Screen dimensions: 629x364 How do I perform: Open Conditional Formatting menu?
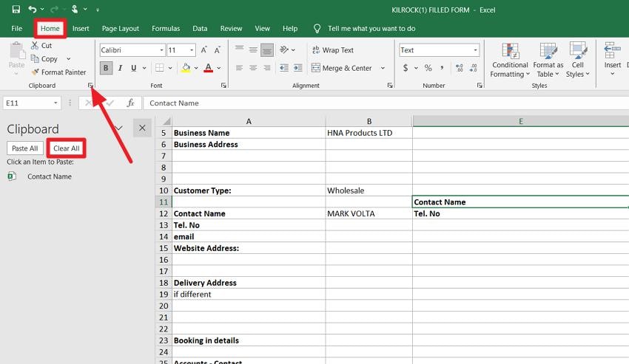(x=510, y=61)
